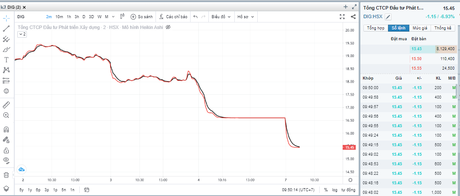This screenshot has height=196, width=460.
Task: Add a new chart tab with plus
Action: coord(346,7)
